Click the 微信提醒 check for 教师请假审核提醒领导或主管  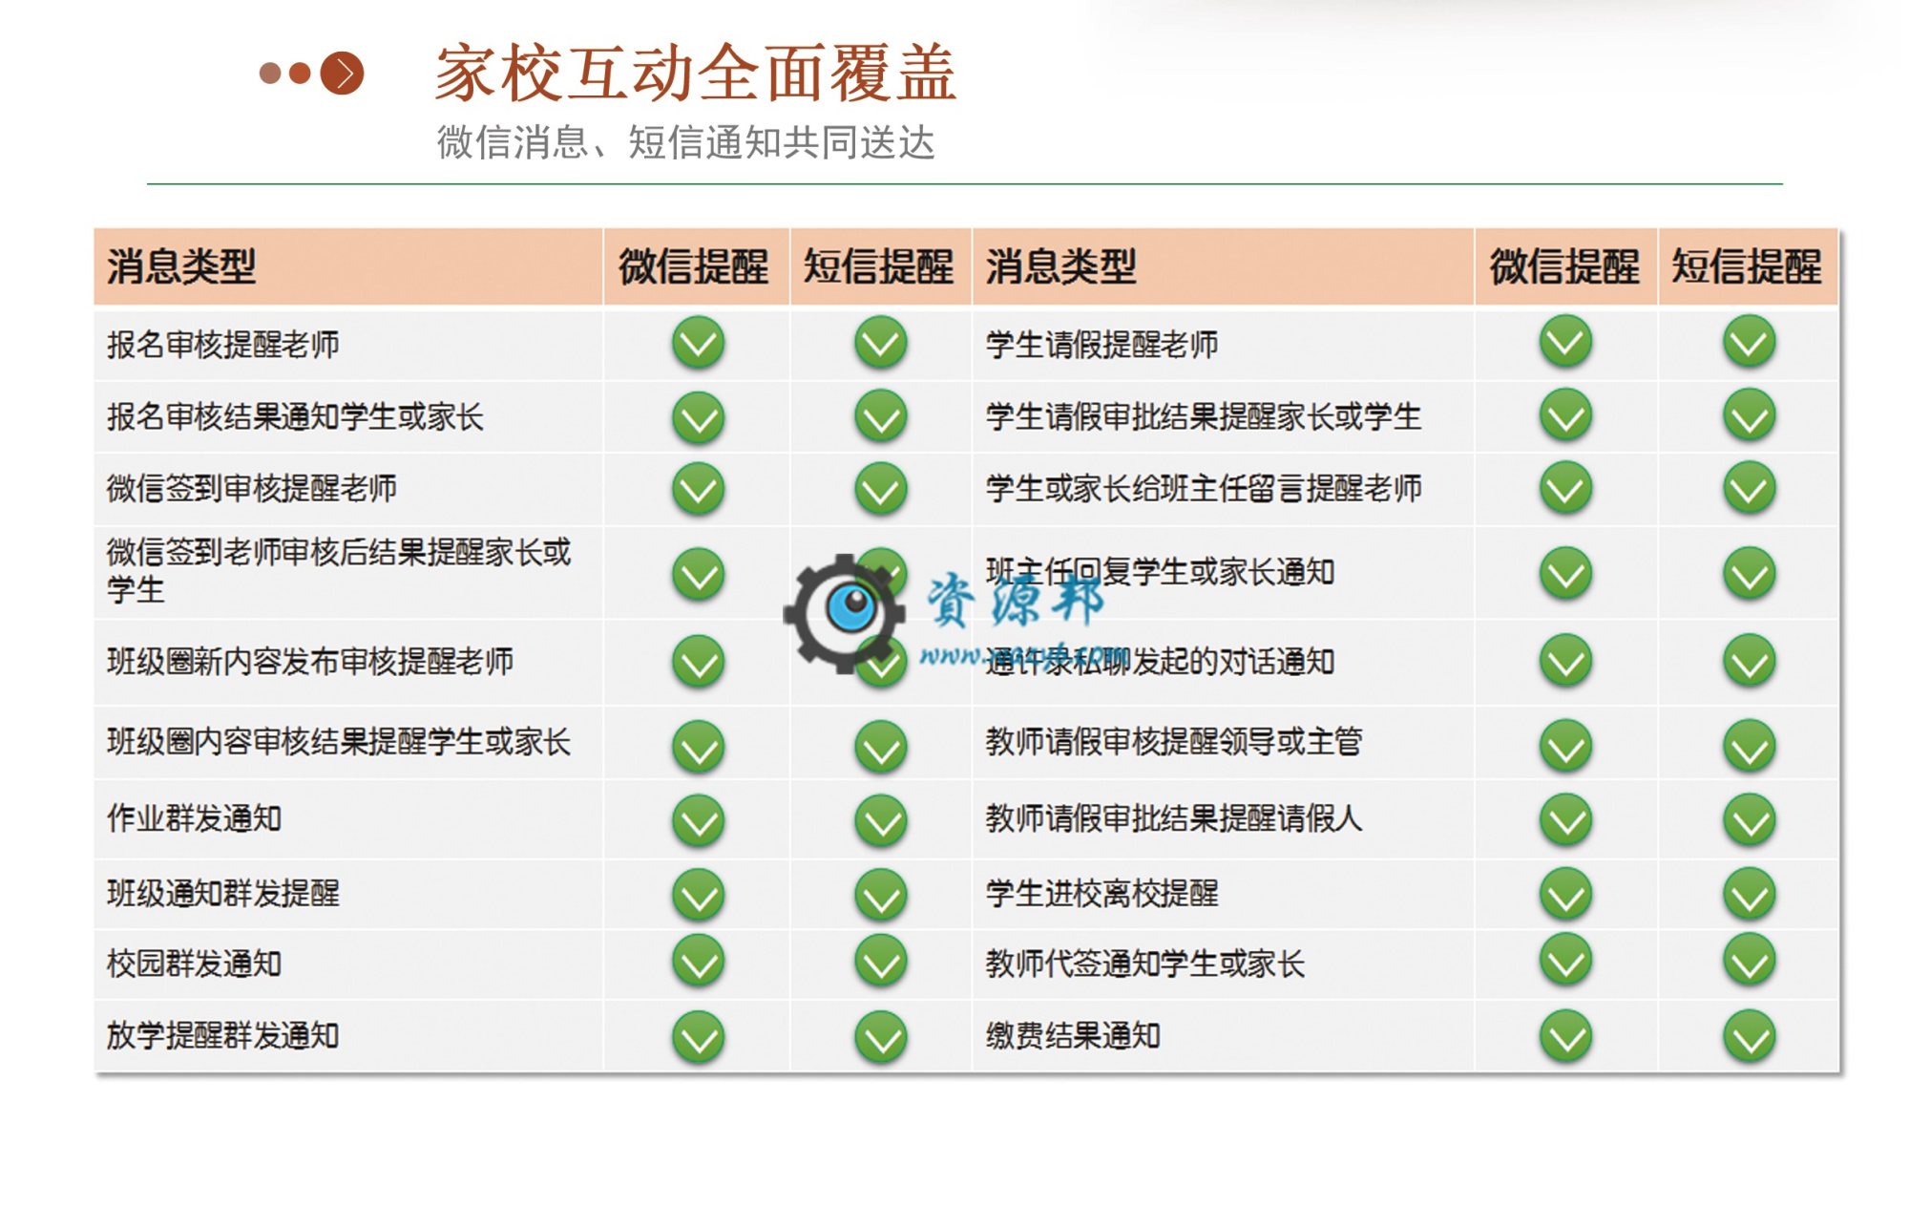click(x=1566, y=745)
